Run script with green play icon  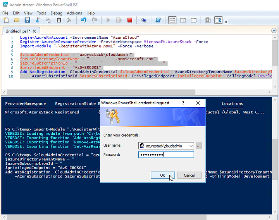click(x=108, y=20)
